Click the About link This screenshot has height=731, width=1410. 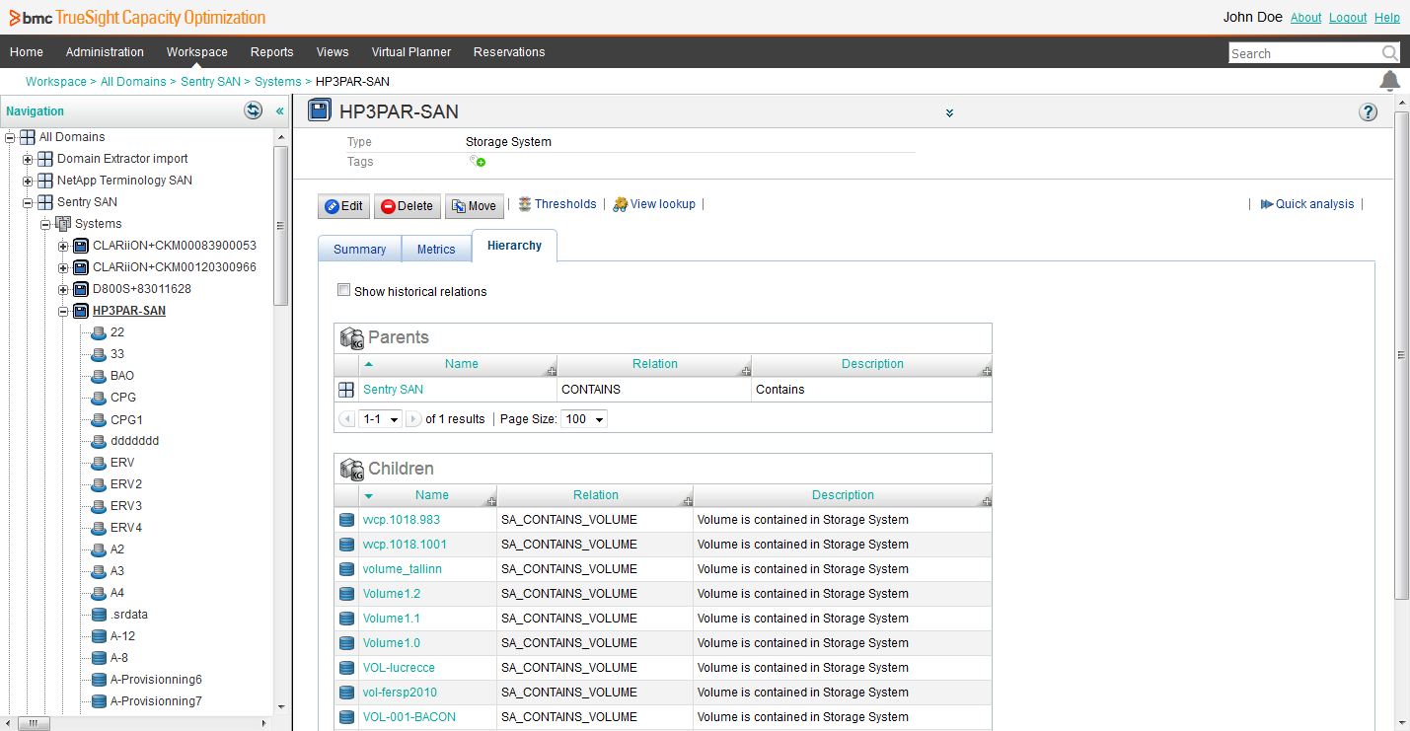pos(1305,18)
